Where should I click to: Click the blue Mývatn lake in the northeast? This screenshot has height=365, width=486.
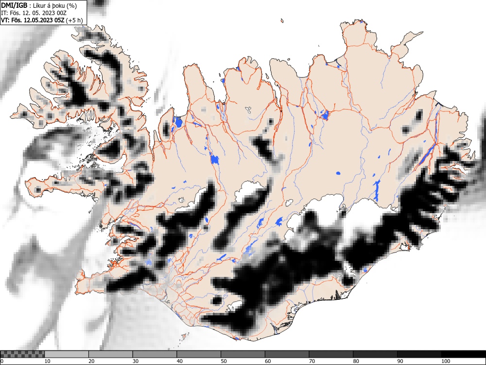pyautogui.click(x=325, y=115)
